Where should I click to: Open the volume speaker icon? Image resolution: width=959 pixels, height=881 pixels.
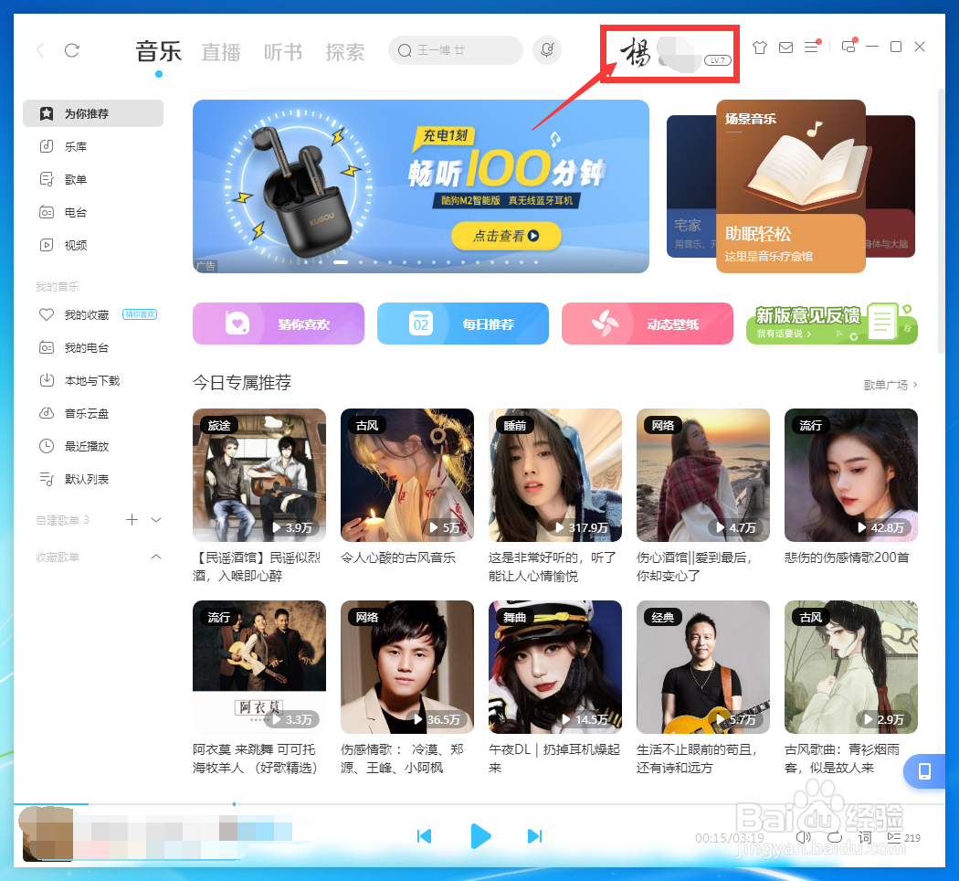803,837
